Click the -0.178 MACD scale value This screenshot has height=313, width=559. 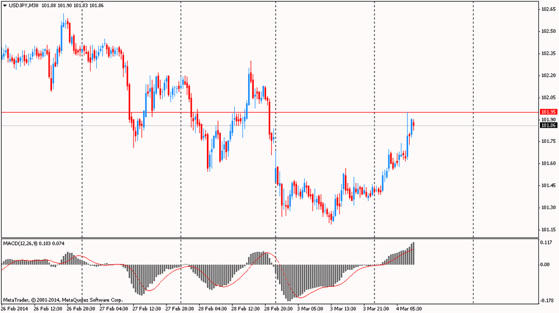(x=546, y=301)
